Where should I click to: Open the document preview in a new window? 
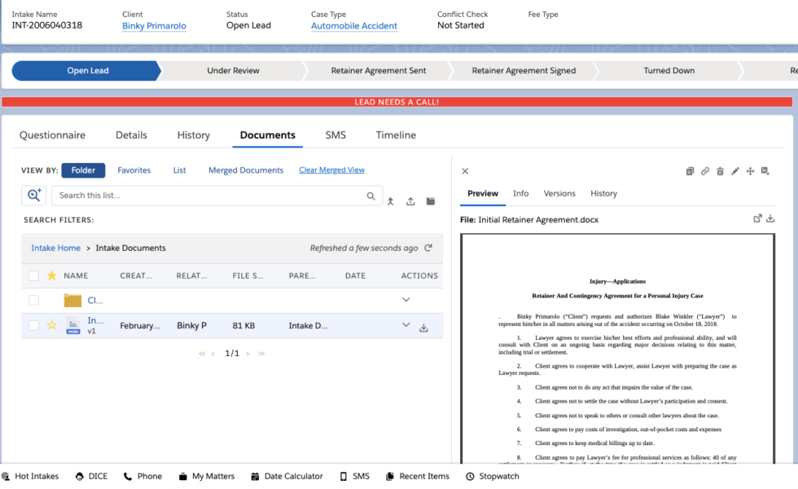tap(757, 218)
